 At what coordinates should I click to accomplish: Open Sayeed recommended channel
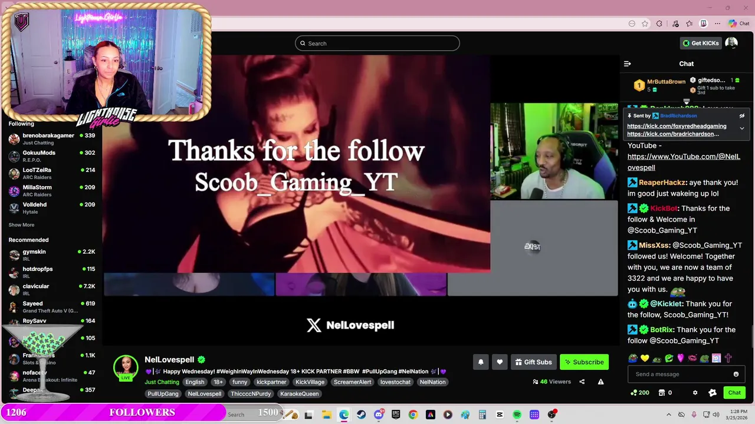click(x=52, y=307)
